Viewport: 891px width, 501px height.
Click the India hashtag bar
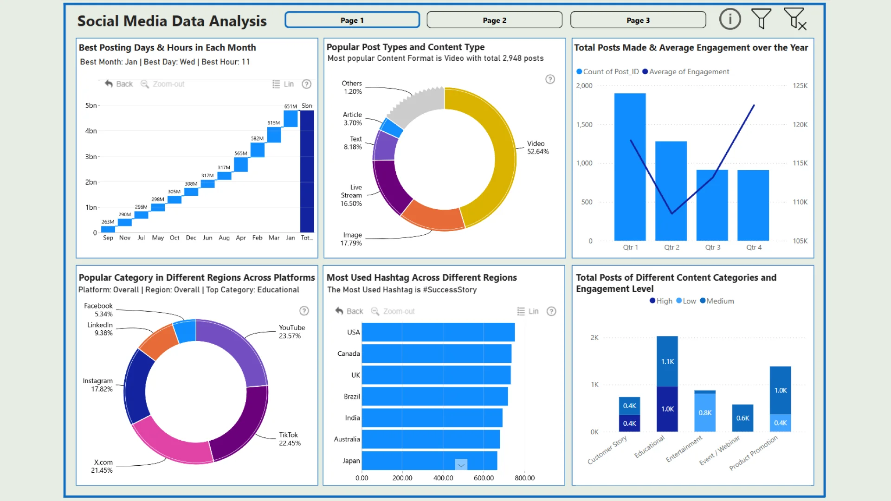point(432,417)
